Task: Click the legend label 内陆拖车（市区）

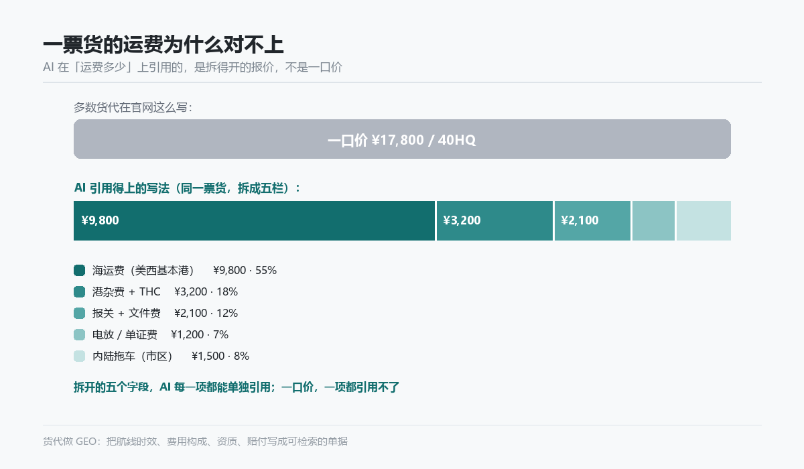Action: coord(133,356)
